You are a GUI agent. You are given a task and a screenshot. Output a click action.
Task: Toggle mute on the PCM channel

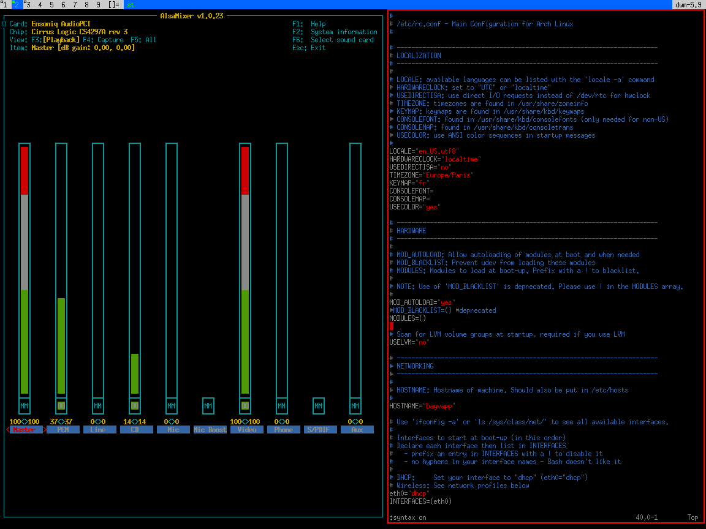pyautogui.click(x=61, y=405)
